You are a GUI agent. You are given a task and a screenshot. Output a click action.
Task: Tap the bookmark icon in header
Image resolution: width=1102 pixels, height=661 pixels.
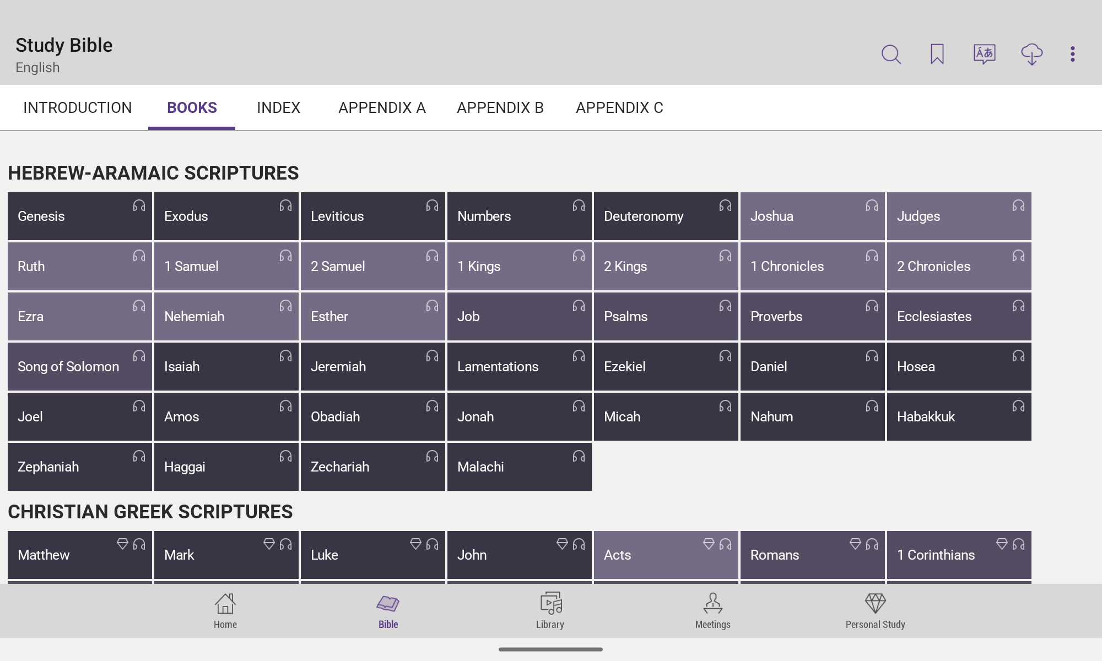pyautogui.click(x=937, y=54)
